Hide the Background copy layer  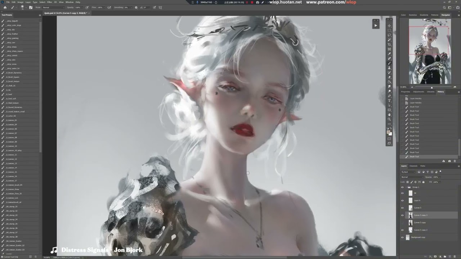pos(402,237)
